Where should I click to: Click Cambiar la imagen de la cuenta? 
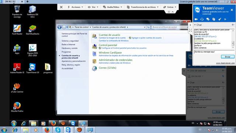click(x=112, y=38)
